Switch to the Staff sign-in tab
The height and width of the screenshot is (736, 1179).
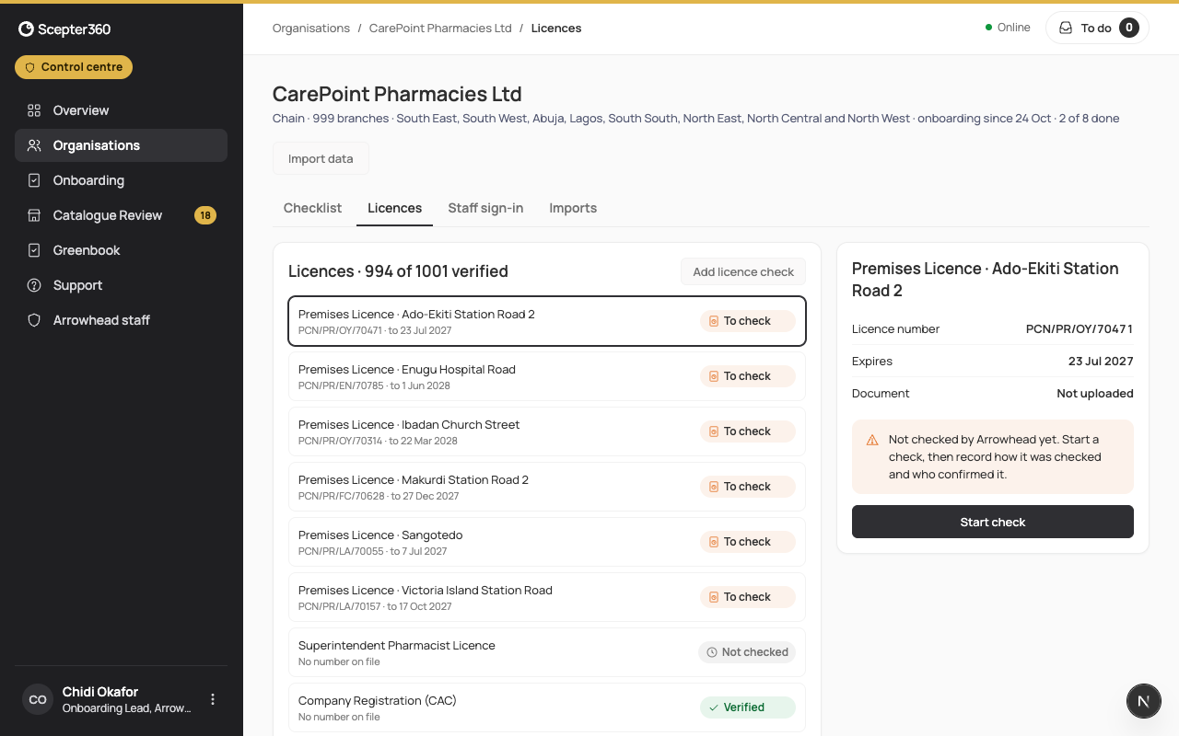coord(485,208)
